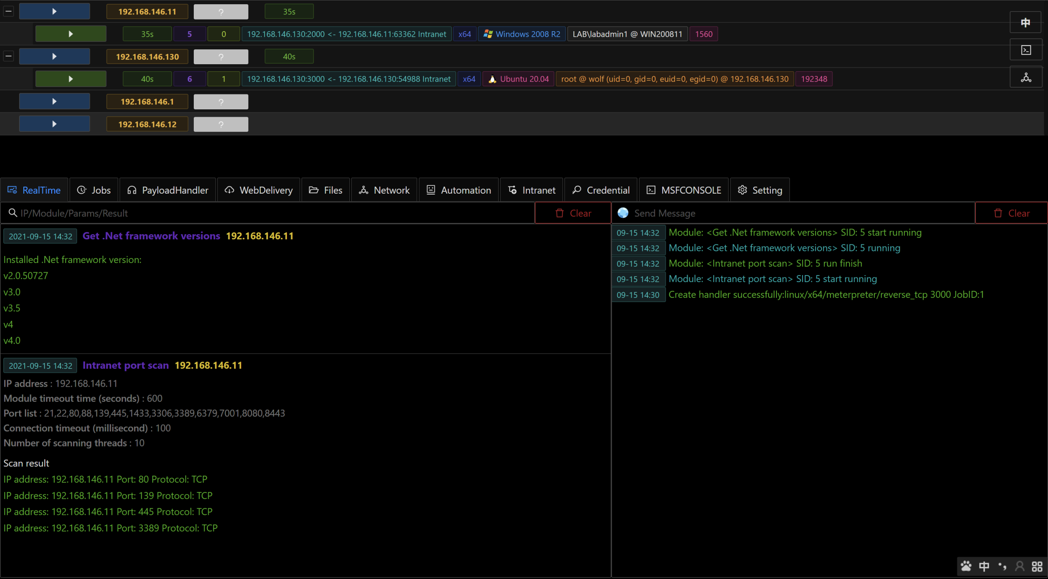Click unknown tag of host 192.168.146.12

(x=221, y=124)
